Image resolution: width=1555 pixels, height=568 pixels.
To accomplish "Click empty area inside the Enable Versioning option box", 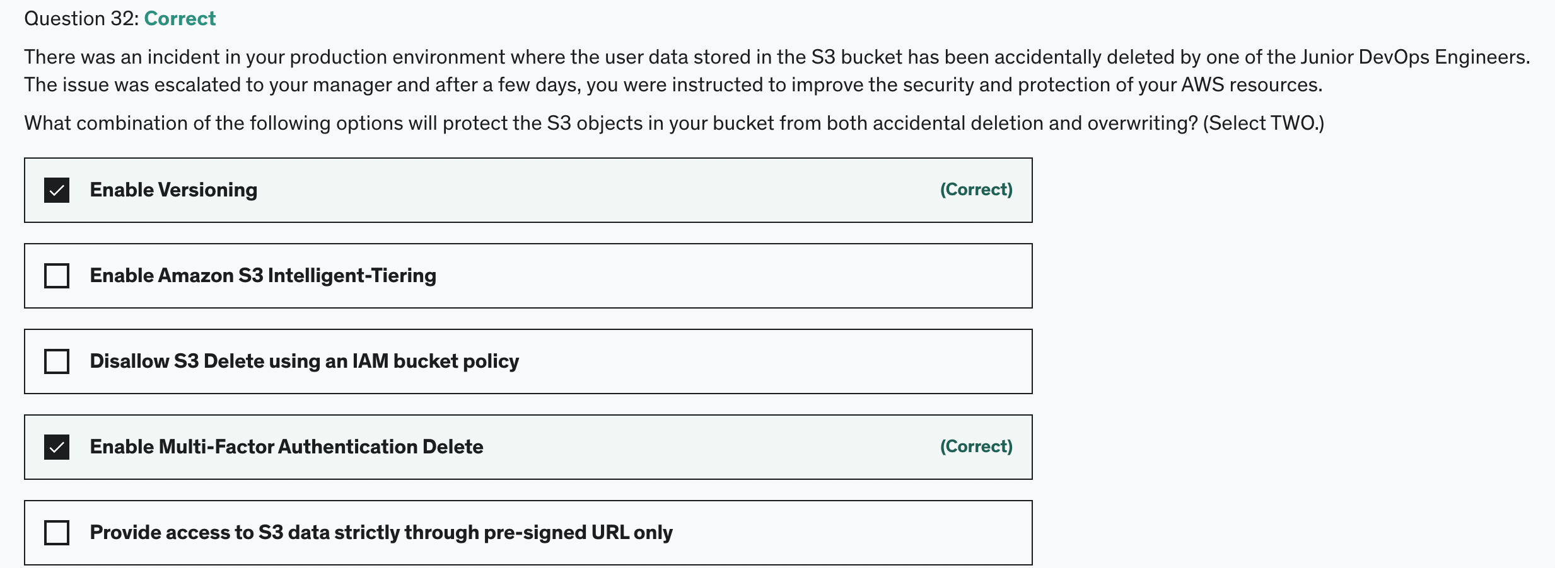I will (599, 190).
